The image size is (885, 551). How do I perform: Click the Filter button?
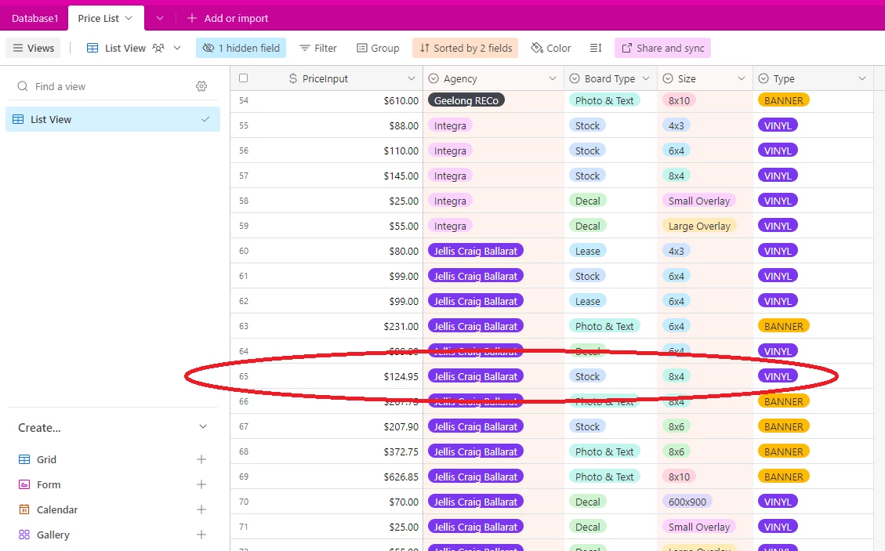[318, 48]
